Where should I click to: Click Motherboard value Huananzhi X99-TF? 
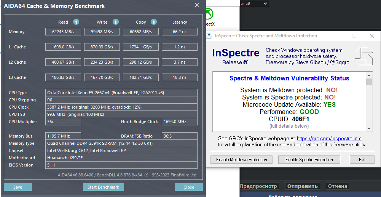[x=121, y=158]
